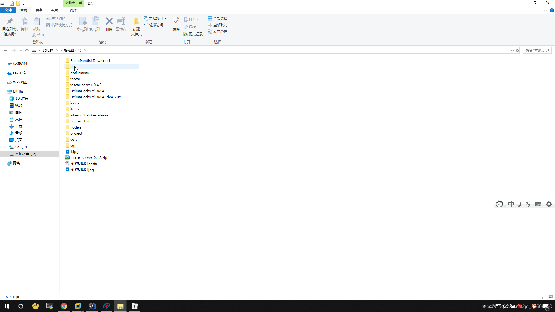555x312 pixels.
Task: Select 全部选择 (Select All) option
Action: pyautogui.click(x=217, y=19)
